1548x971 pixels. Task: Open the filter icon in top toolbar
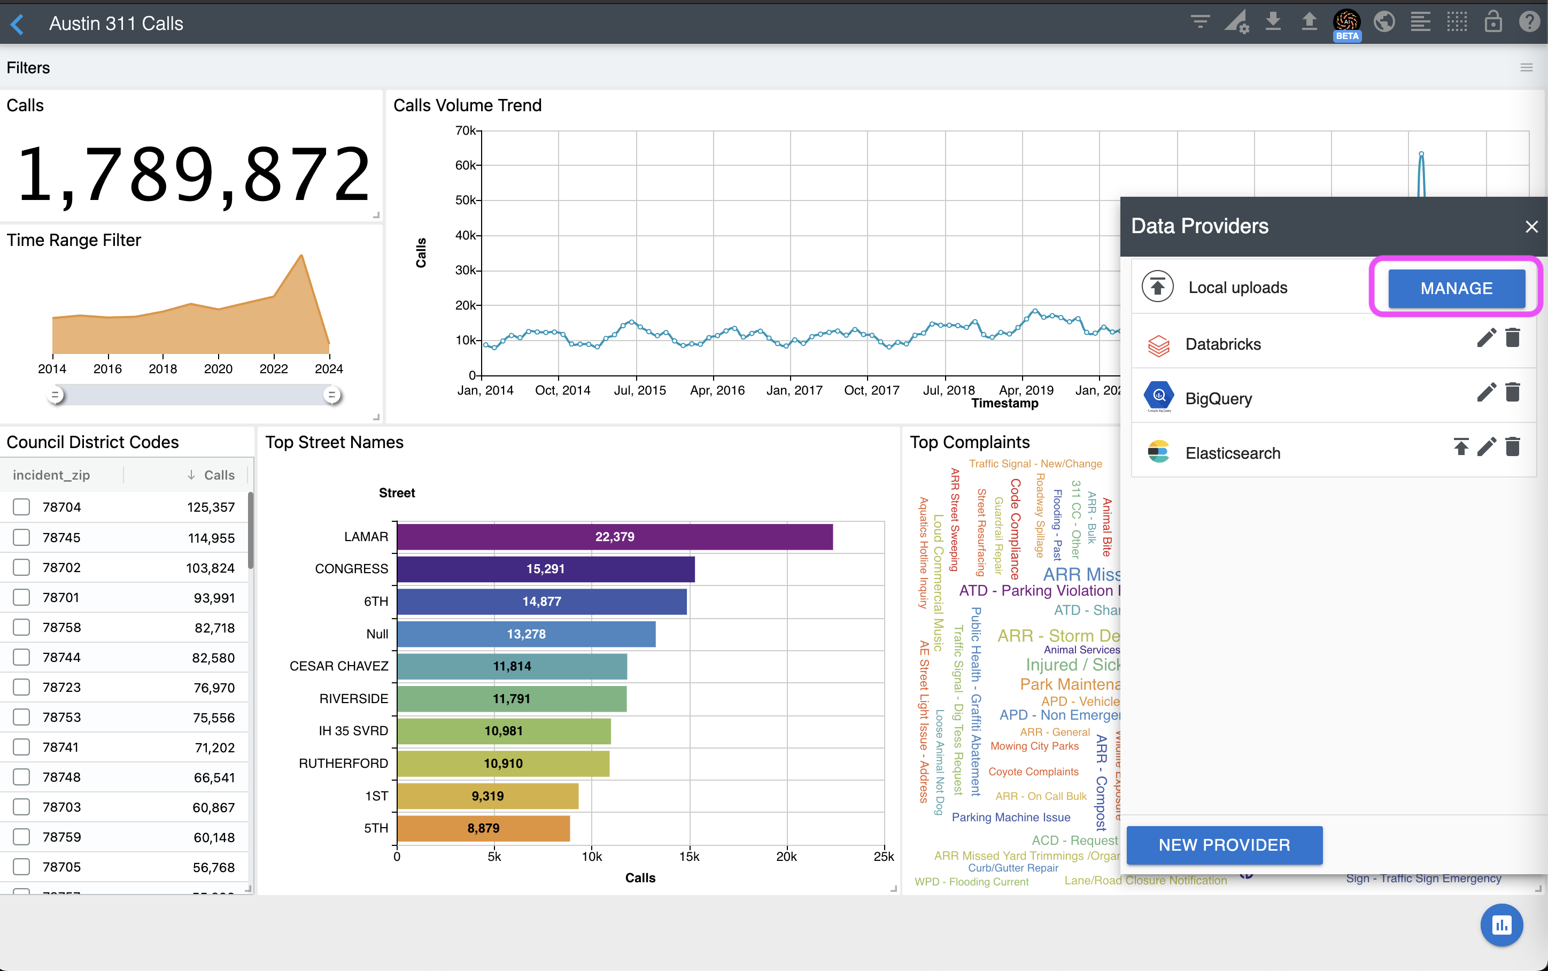click(x=1199, y=22)
